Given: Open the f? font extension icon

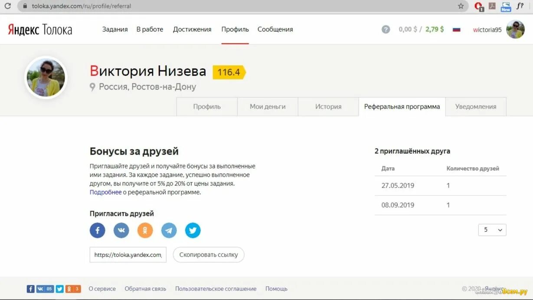Looking at the screenshot, I should 520,6.
